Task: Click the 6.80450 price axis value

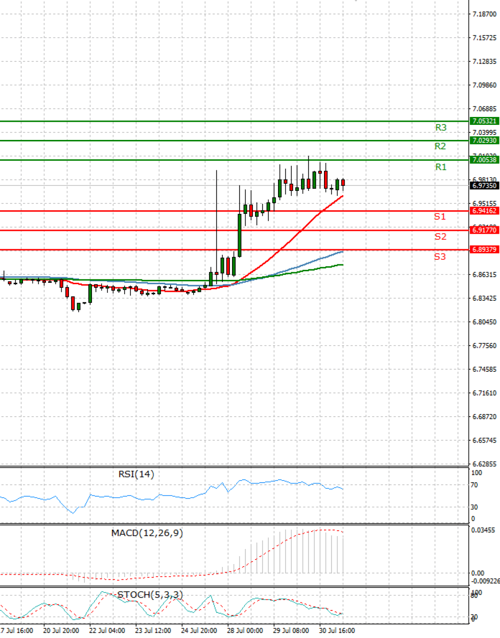Action: 484,322
